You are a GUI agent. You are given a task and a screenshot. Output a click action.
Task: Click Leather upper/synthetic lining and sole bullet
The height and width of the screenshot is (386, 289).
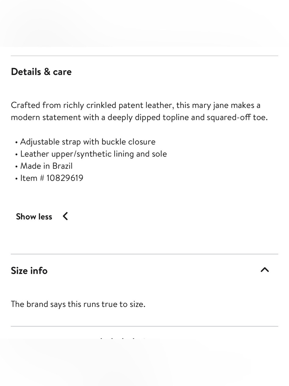point(94,154)
